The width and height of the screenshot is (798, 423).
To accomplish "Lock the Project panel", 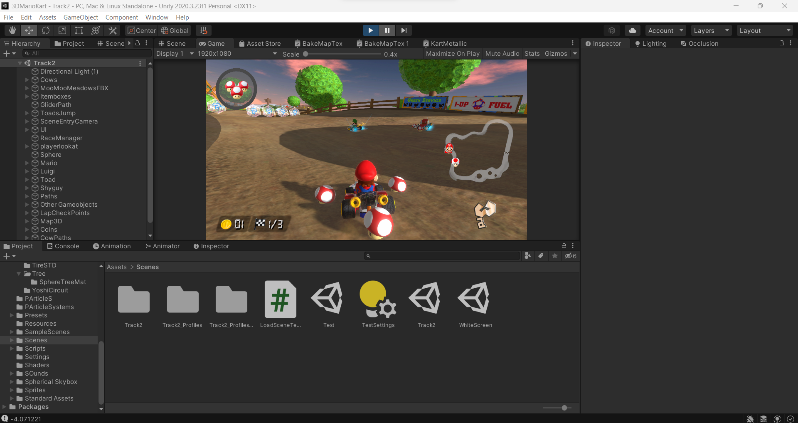I will click(564, 246).
